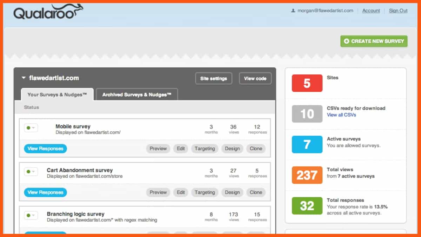Viewport: 421px width, 237px height.
Task: Click the green Total responses badge
Action: pos(307,206)
